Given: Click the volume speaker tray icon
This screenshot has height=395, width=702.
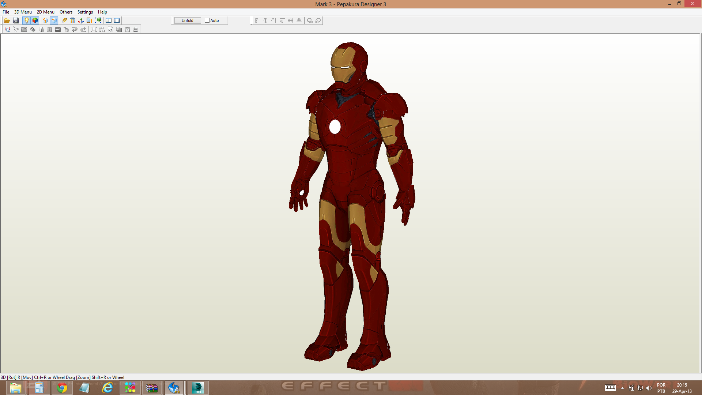Looking at the screenshot, I should 649,388.
